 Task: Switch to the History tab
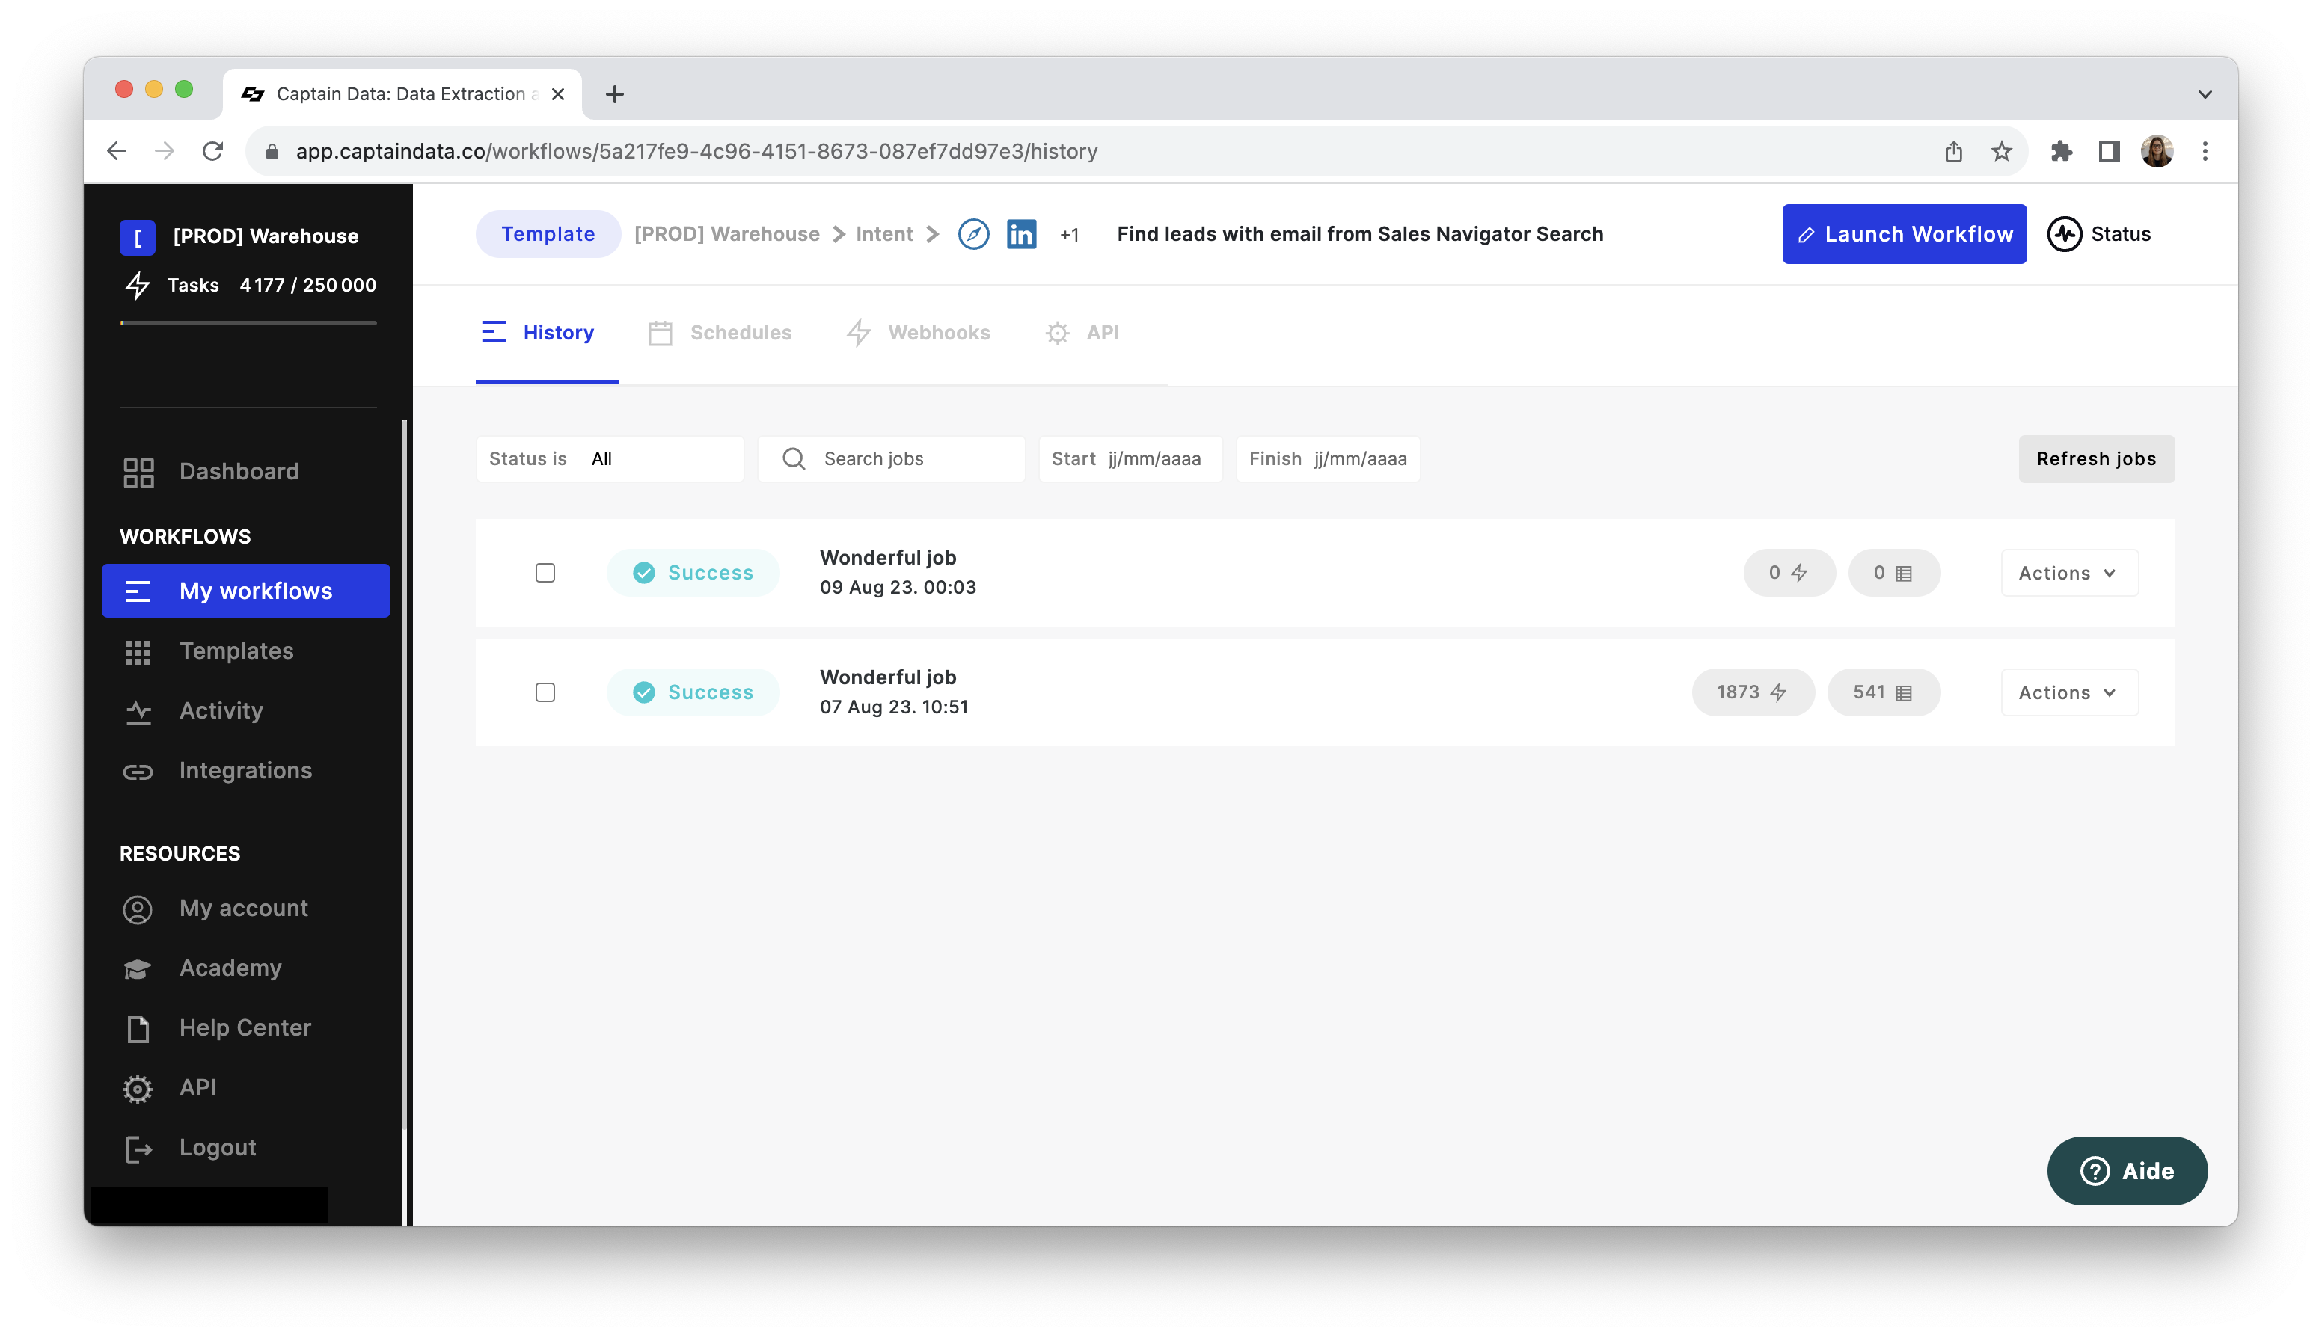[x=547, y=333]
